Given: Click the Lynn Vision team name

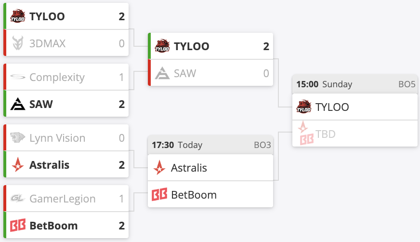Looking at the screenshot, I should 57,138.
